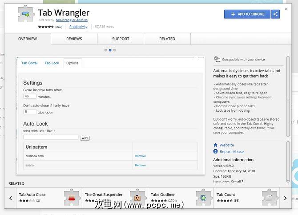Click the Auto-Lock url pattern input field
The image size is (298, 215).
click(51, 138)
